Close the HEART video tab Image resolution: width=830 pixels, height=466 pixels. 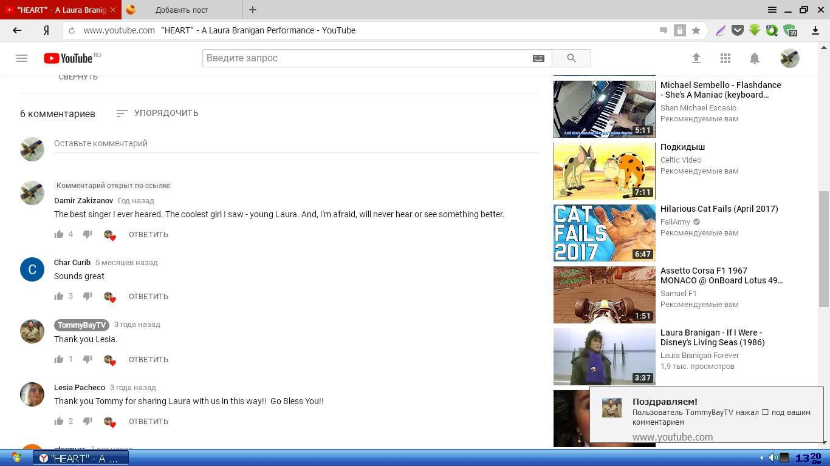[x=113, y=10]
